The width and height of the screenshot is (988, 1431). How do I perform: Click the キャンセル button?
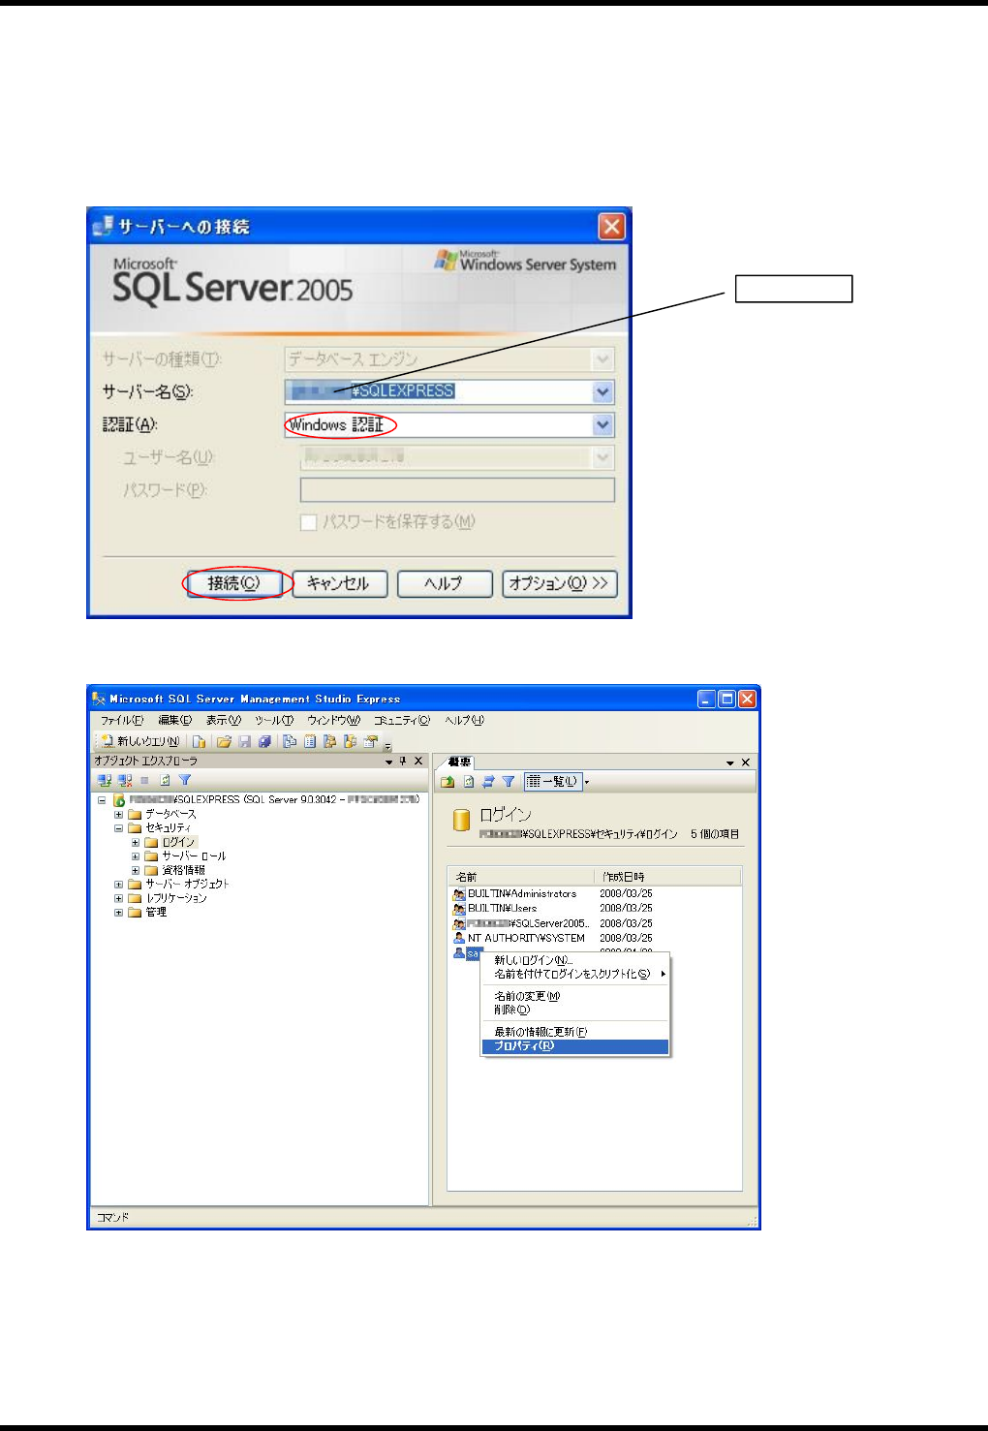click(x=339, y=584)
